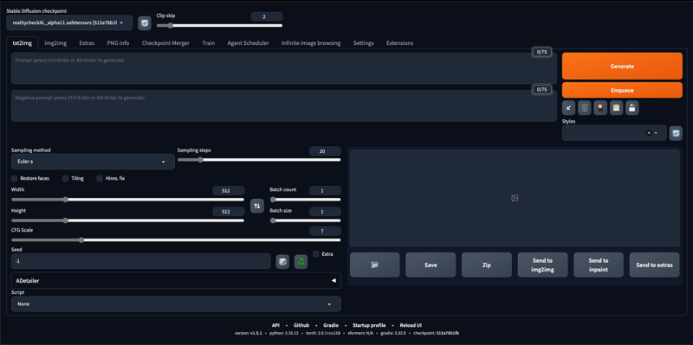This screenshot has height=345, width=693.
Task: Click into the Negative prompt text area
Action: pyautogui.click(x=284, y=105)
